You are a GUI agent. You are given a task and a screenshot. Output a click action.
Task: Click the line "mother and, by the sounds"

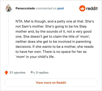(x=54, y=32)
